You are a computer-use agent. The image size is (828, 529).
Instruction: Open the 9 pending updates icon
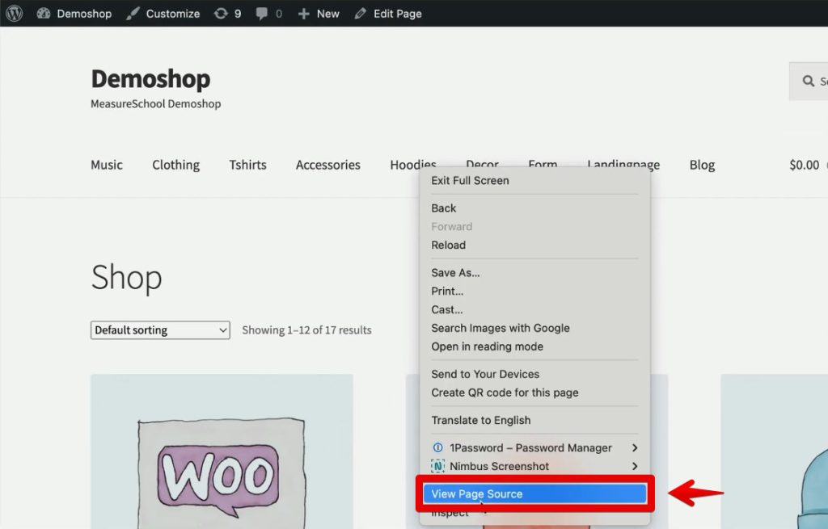click(x=221, y=13)
